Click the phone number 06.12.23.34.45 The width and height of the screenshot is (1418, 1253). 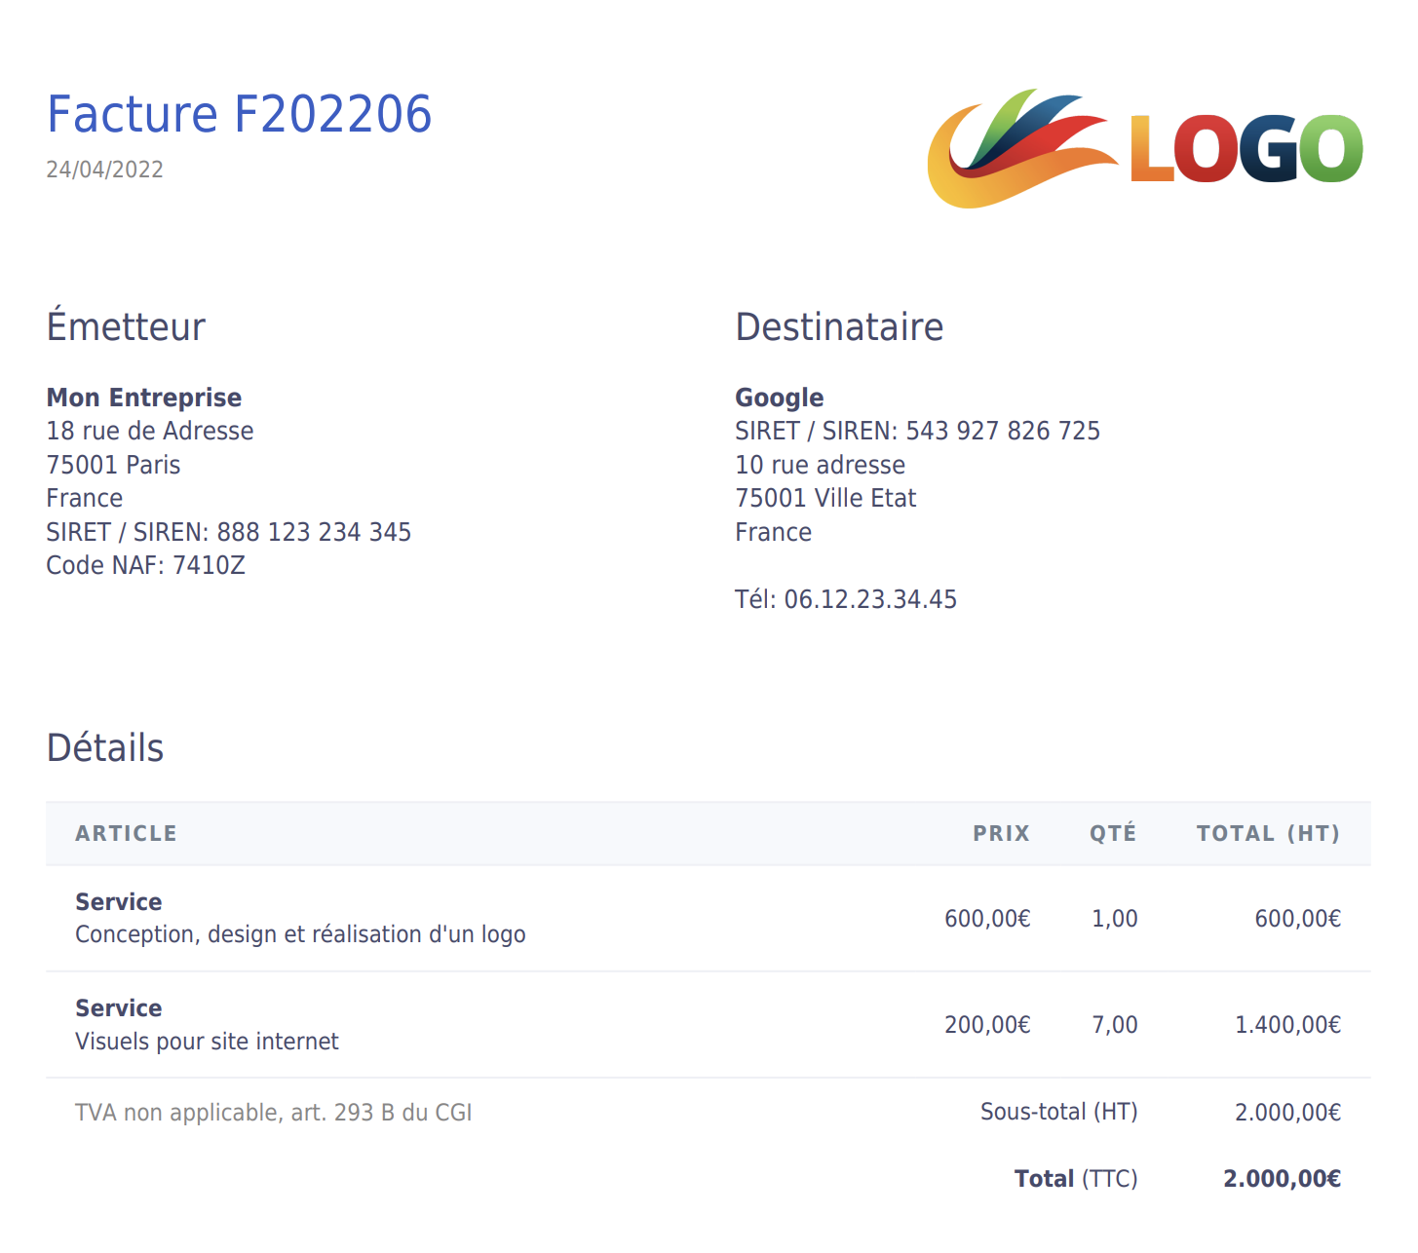point(870,599)
